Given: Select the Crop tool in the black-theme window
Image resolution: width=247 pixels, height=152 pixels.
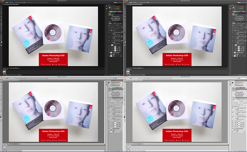Looking at the screenshot, I should (1, 13).
